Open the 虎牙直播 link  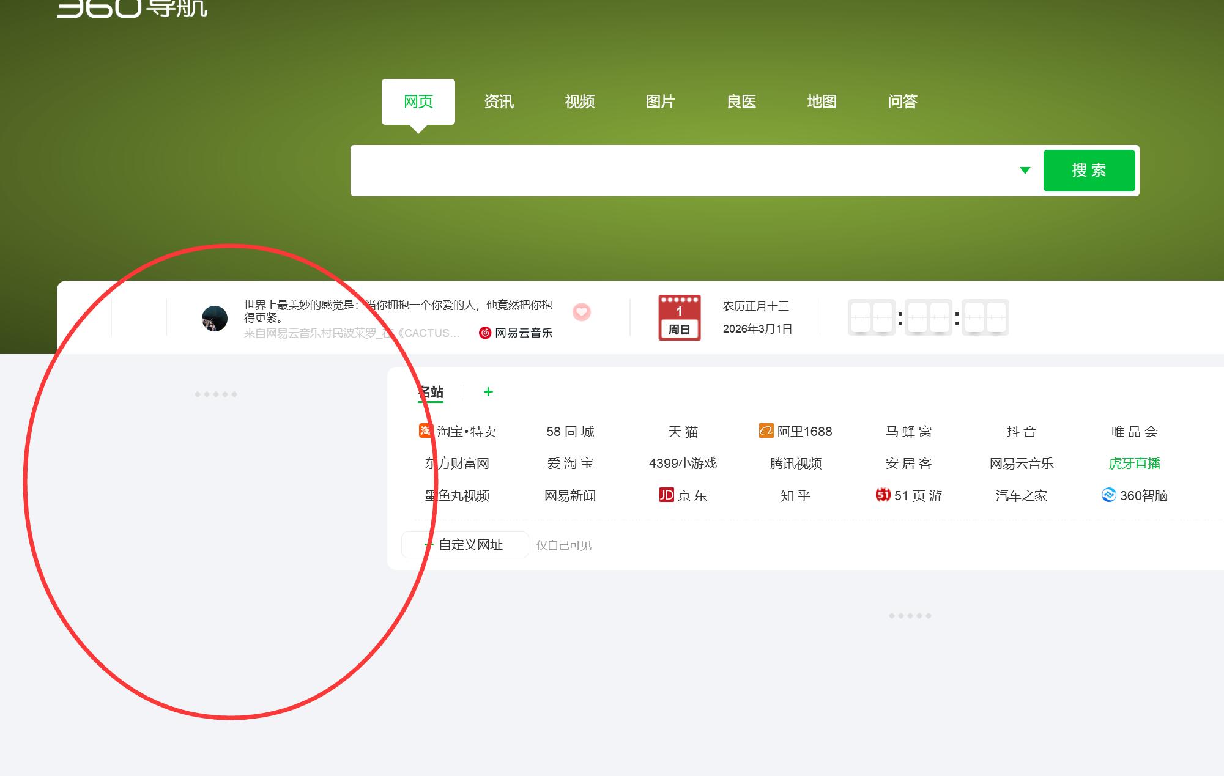click(x=1134, y=464)
